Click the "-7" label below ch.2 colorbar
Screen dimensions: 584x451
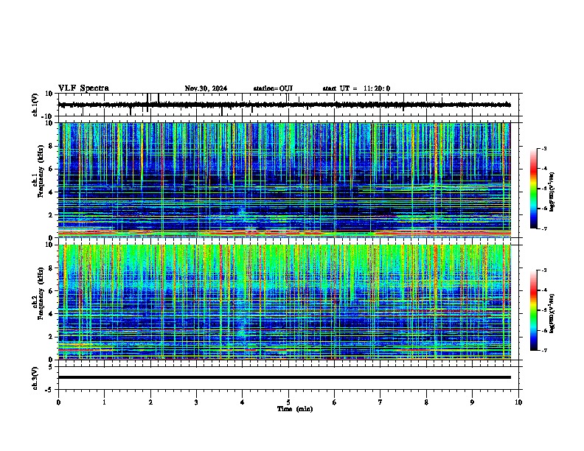(543, 350)
